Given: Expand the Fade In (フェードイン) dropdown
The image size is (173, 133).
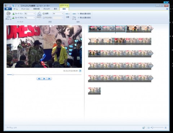Looking at the screenshot, I should [30, 14].
